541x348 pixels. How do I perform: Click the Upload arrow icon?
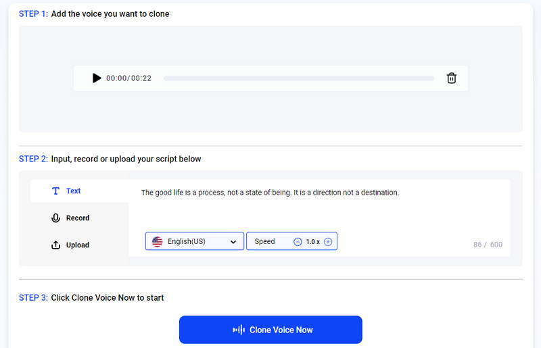click(56, 245)
